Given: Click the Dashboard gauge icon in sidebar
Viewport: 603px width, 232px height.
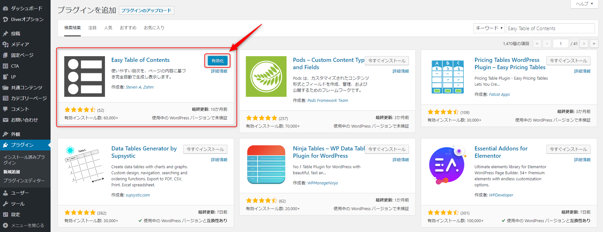Looking at the screenshot, I should pos(5,9).
